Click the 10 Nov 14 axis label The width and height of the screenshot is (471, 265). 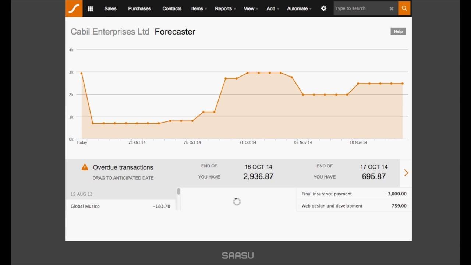click(x=358, y=142)
